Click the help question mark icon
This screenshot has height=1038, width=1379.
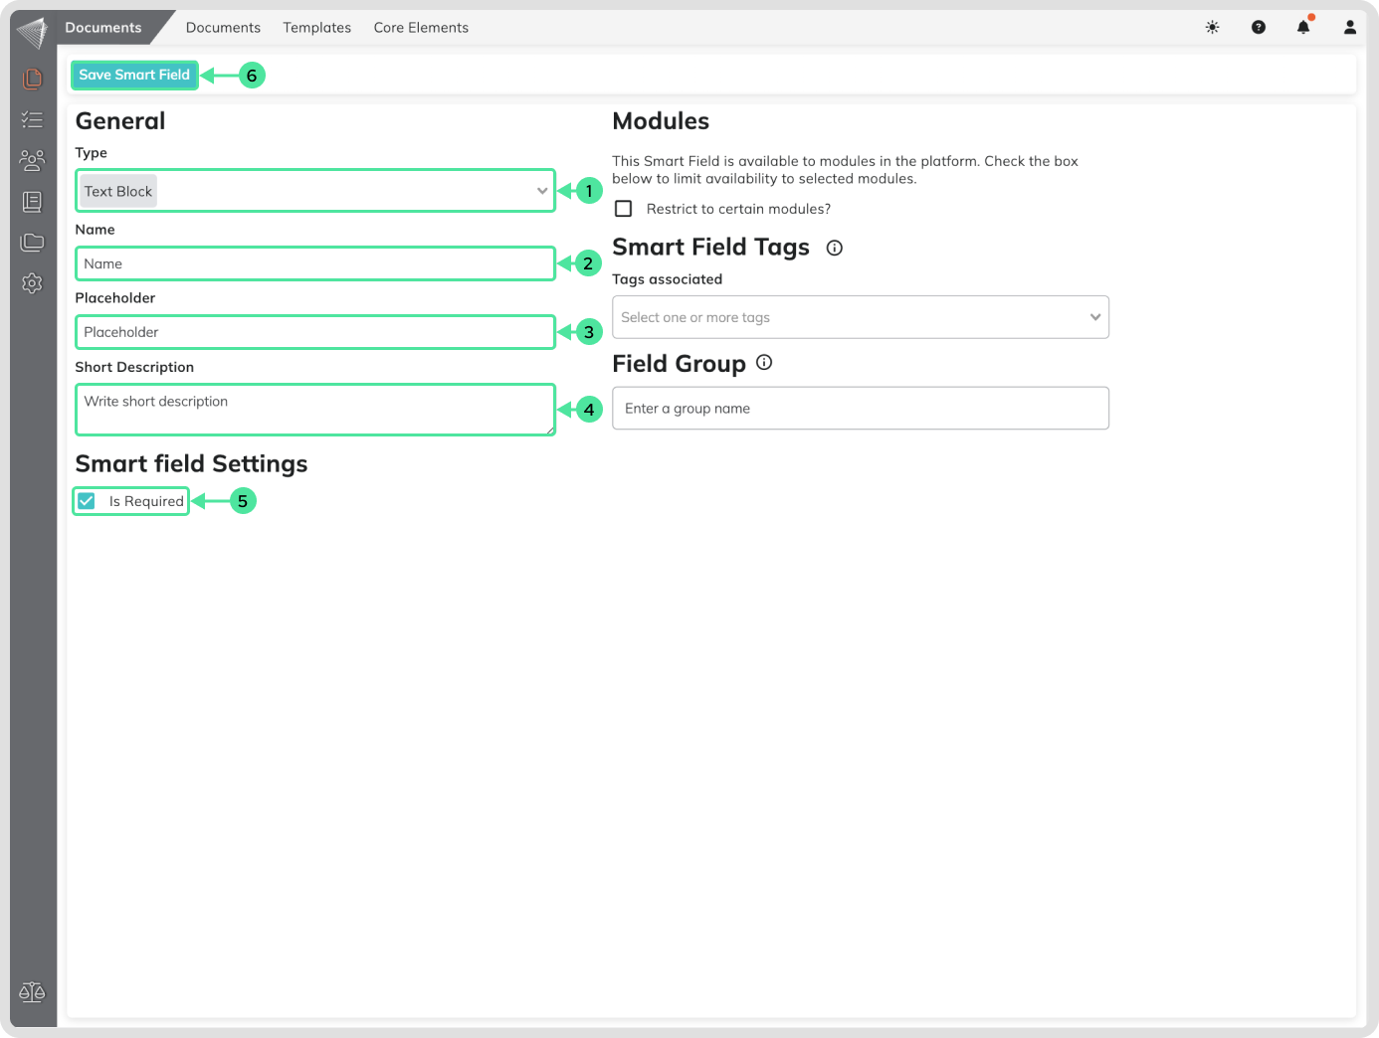click(x=1259, y=28)
